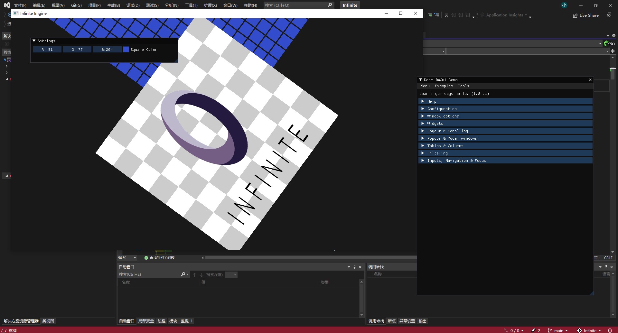Switch to the 类视图 tab
618x333 pixels.
[x=48, y=321]
